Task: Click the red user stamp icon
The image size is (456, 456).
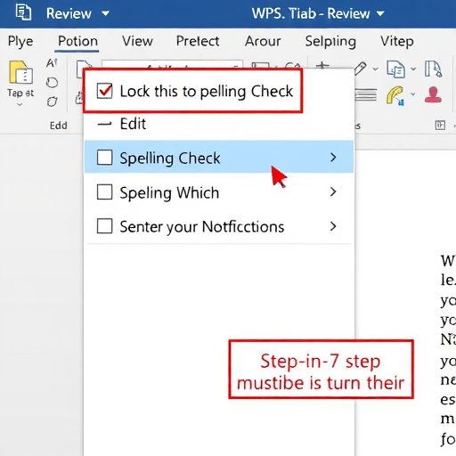Action: [x=433, y=94]
